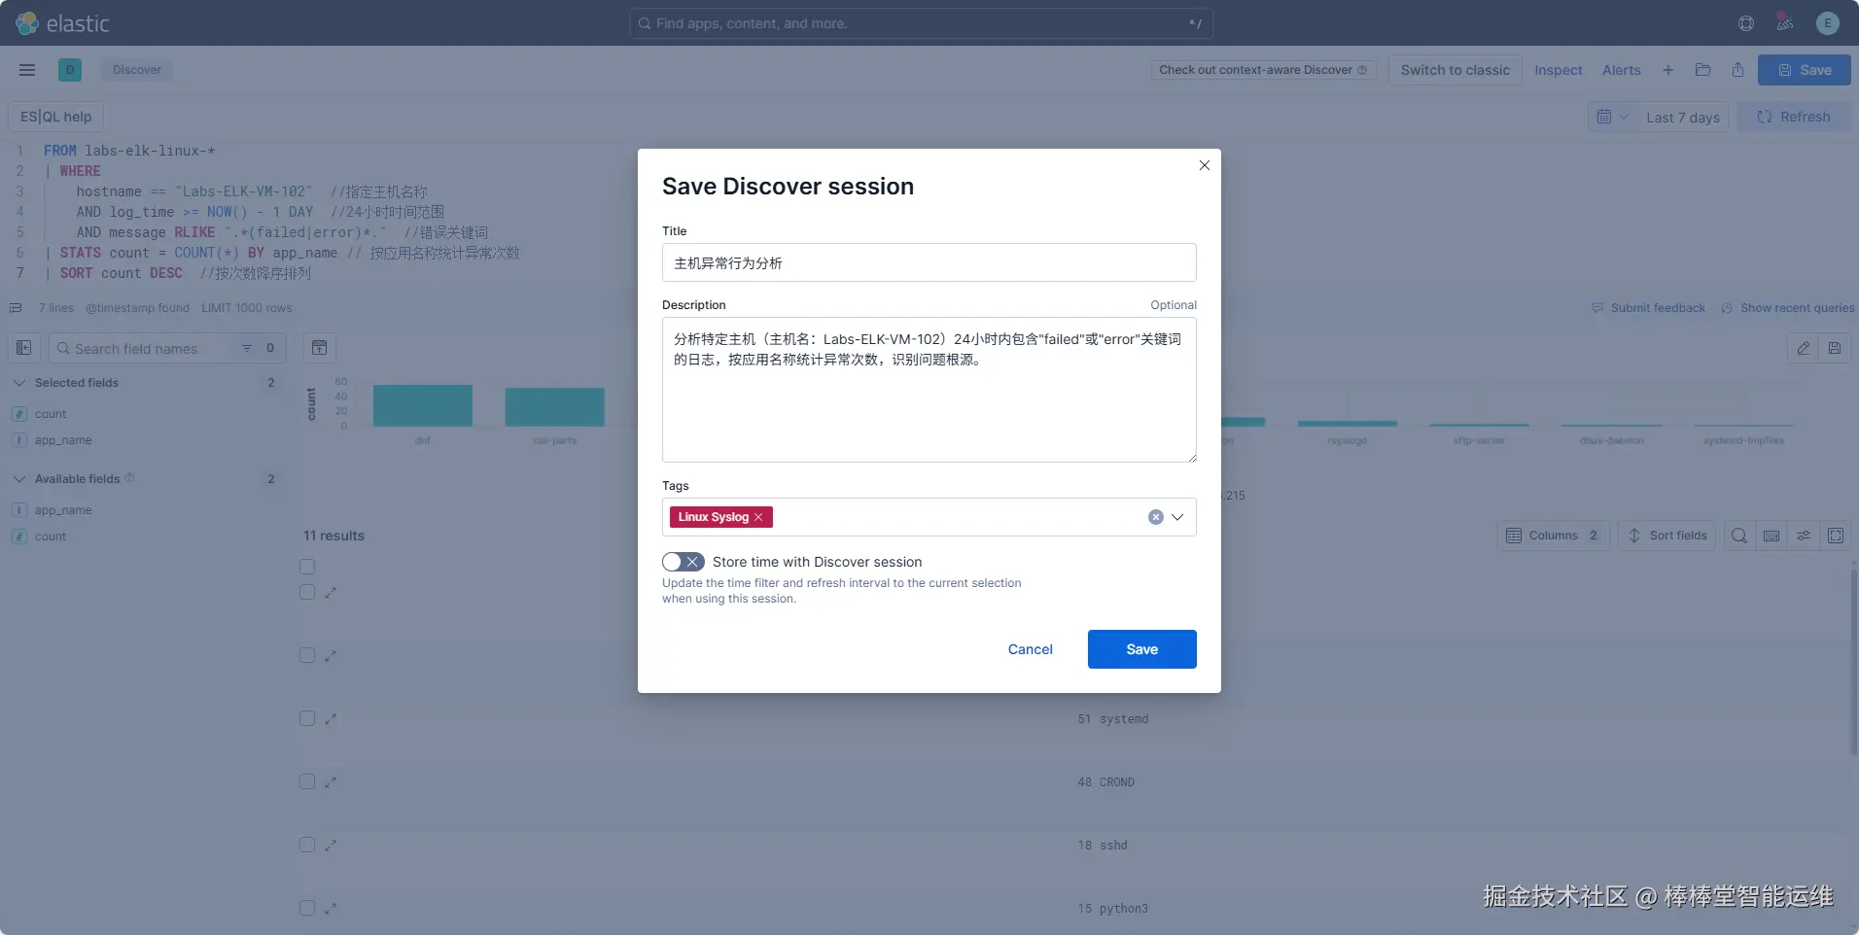Open the Alerts menu

point(1621,70)
